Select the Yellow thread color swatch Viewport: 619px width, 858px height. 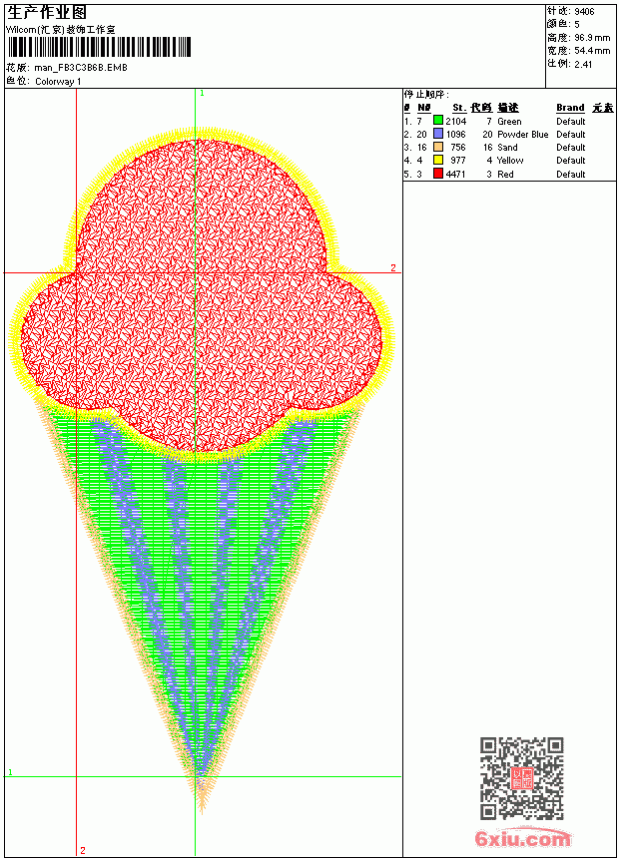click(437, 161)
